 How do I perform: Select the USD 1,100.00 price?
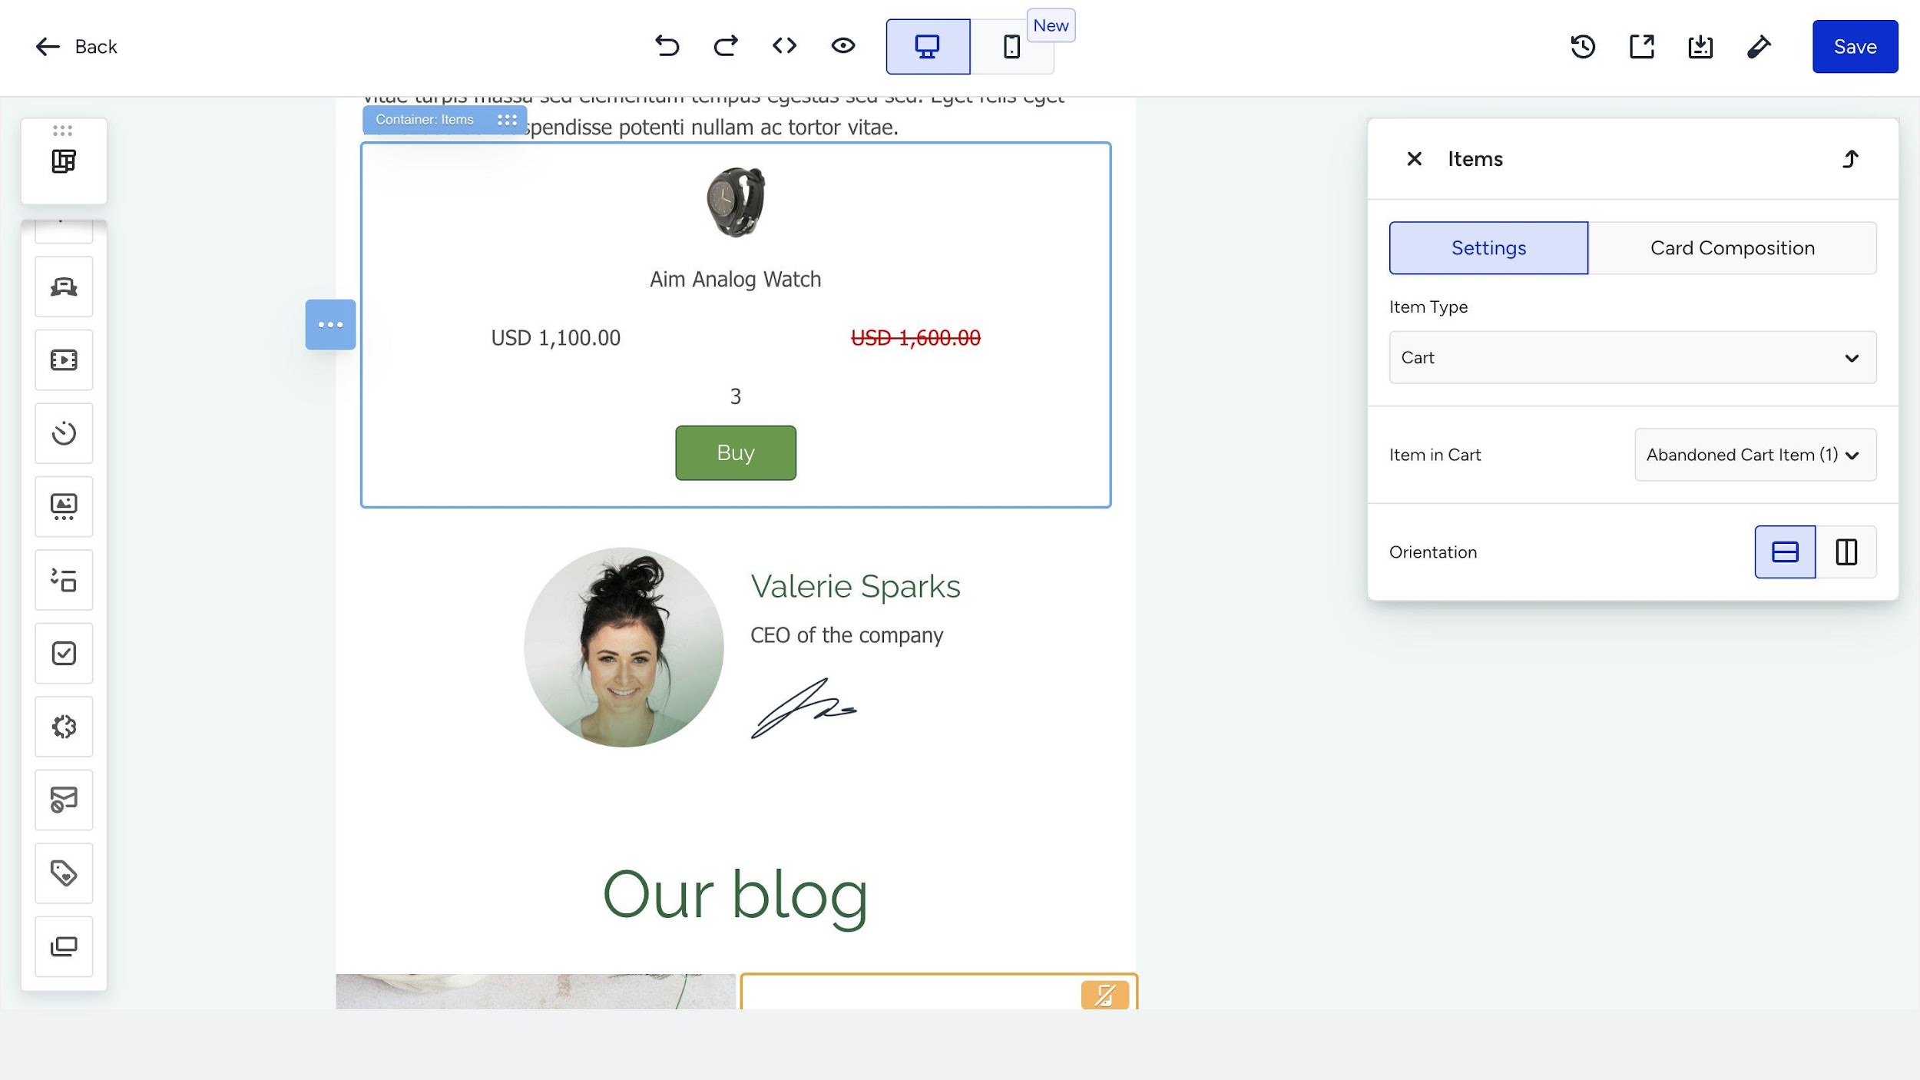[x=555, y=338]
